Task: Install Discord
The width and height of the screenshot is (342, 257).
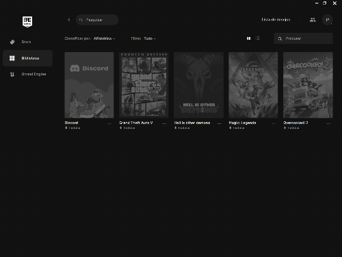Action: pyautogui.click(x=73, y=128)
